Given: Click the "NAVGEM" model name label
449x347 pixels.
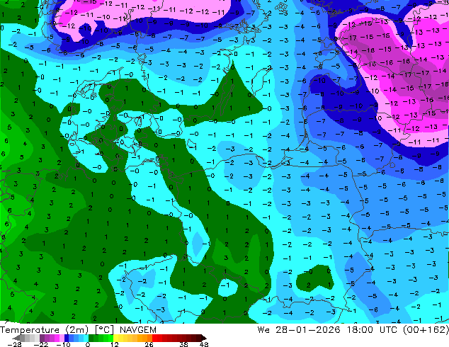Looking at the screenshot, I should (138, 330).
